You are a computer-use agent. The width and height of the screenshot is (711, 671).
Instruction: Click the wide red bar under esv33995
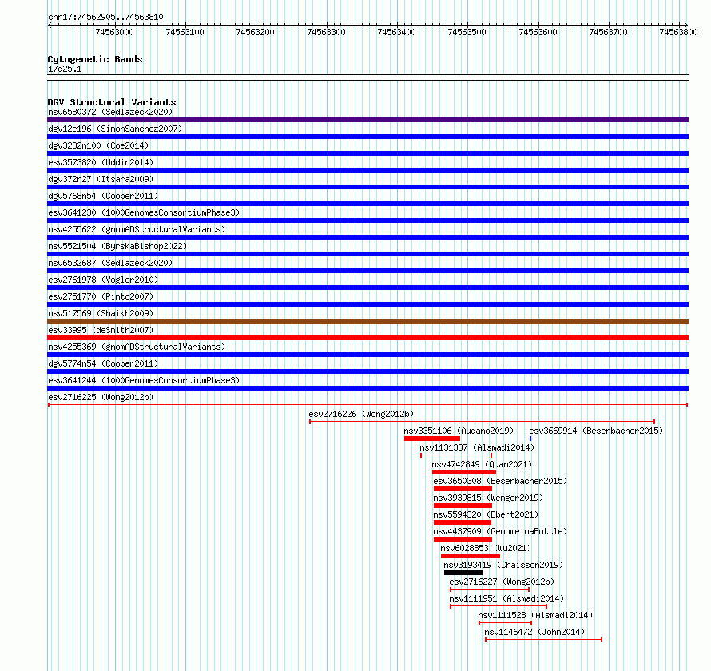click(x=367, y=338)
